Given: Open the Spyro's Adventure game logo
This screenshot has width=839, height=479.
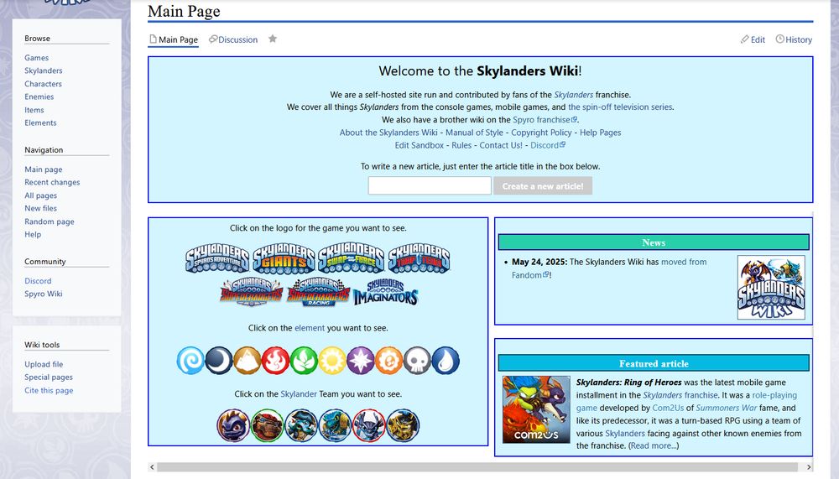Looking at the screenshot, I should click(x=217, y=258).
